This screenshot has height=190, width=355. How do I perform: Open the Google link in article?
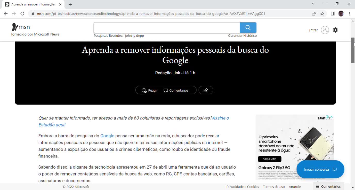coord(107,136)
